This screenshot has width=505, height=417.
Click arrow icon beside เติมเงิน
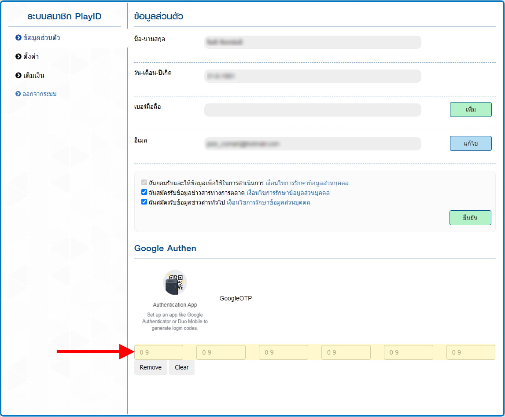click(18, 76)
